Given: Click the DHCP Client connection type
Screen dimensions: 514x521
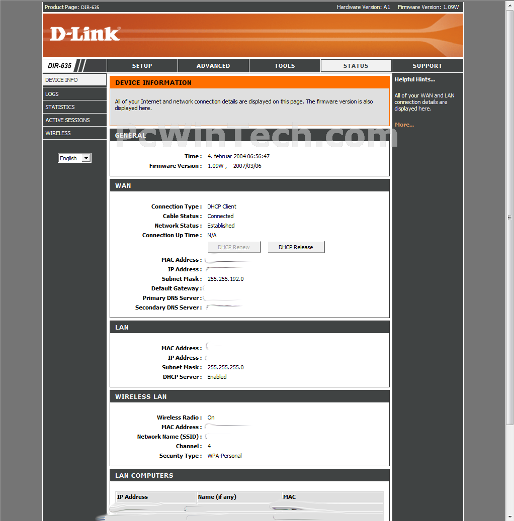Looking at the screenshot, I should tap(222, 206).
